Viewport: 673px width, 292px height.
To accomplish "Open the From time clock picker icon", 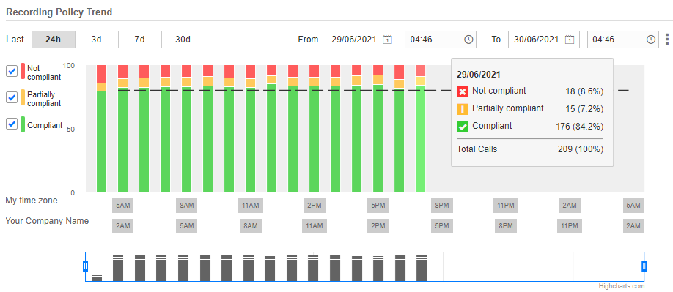I will [468, 40].
